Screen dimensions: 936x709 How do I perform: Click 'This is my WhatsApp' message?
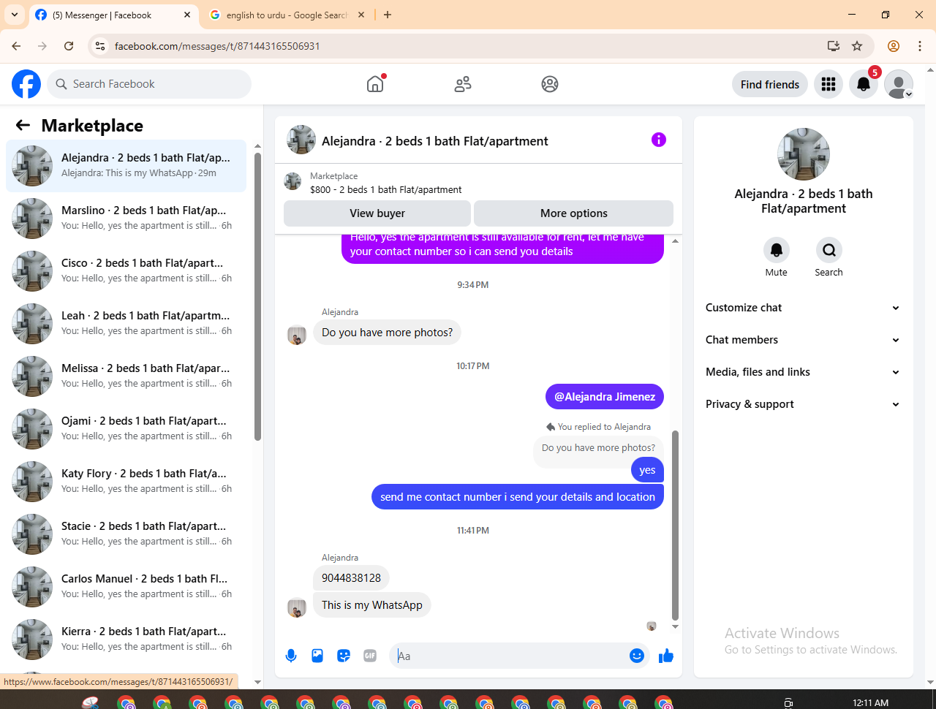click(x=372, y=605)
